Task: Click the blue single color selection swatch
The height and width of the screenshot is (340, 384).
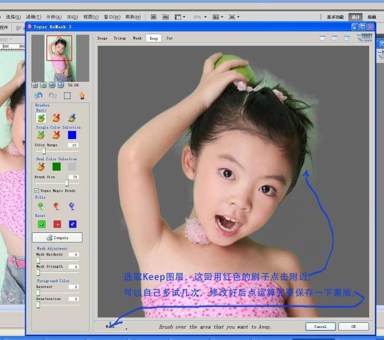Action: tap(72, 135)
